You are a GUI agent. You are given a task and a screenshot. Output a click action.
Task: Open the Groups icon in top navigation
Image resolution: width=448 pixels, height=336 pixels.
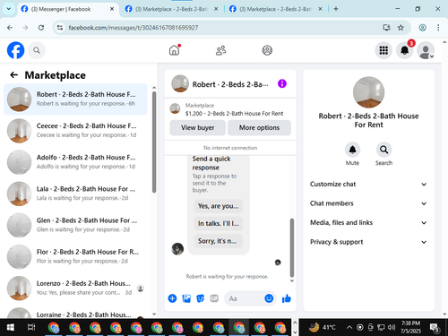click(x=267, y=50)
